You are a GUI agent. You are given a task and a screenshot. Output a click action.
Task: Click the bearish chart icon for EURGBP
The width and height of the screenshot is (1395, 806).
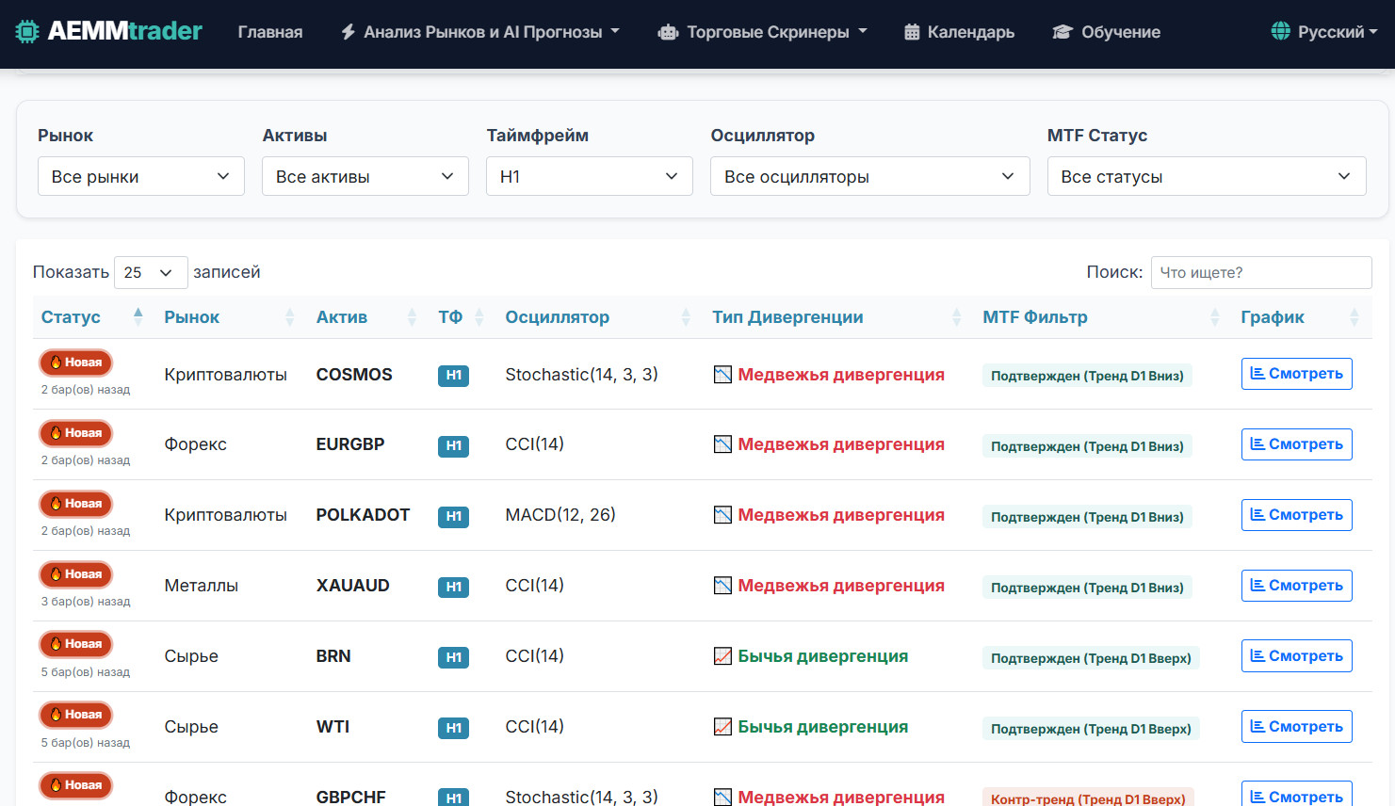pos(722,444)
